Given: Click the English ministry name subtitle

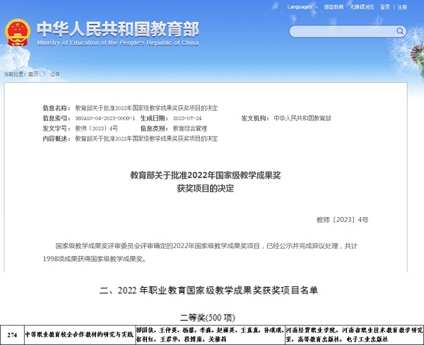Looking at the screenshot, I should (117, 43).
